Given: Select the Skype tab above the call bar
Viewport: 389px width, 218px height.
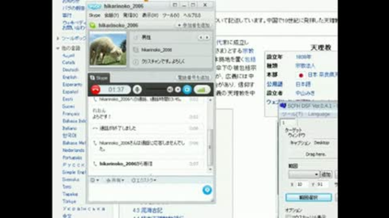Looking at the screenshot, I should pos(99,78).
